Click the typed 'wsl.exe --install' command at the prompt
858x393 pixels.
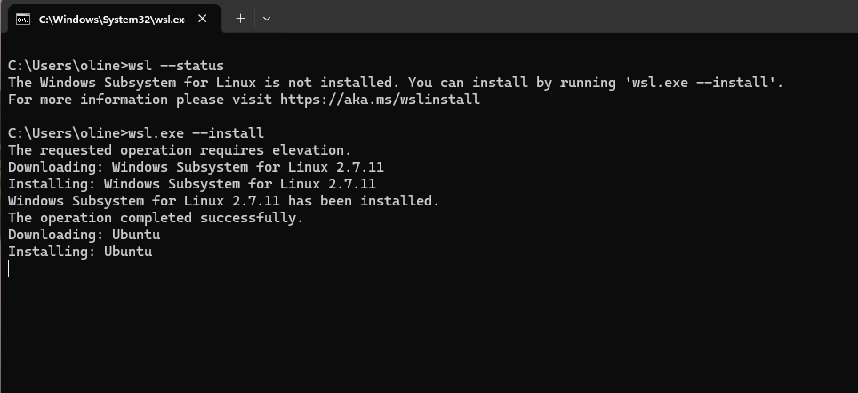pos(196,133)
